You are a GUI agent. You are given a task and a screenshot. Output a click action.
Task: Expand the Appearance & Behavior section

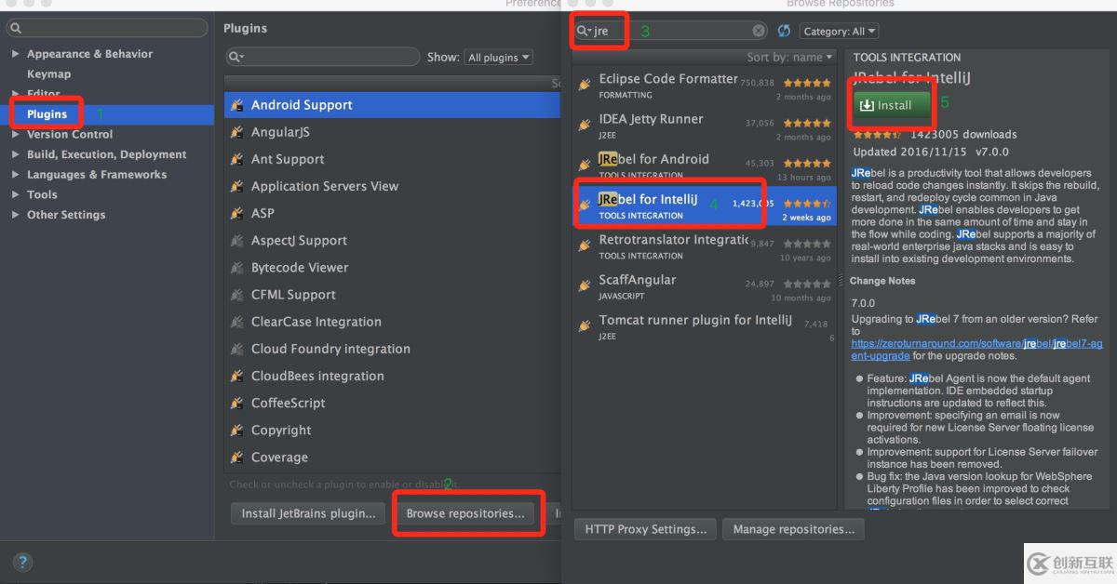15,54
